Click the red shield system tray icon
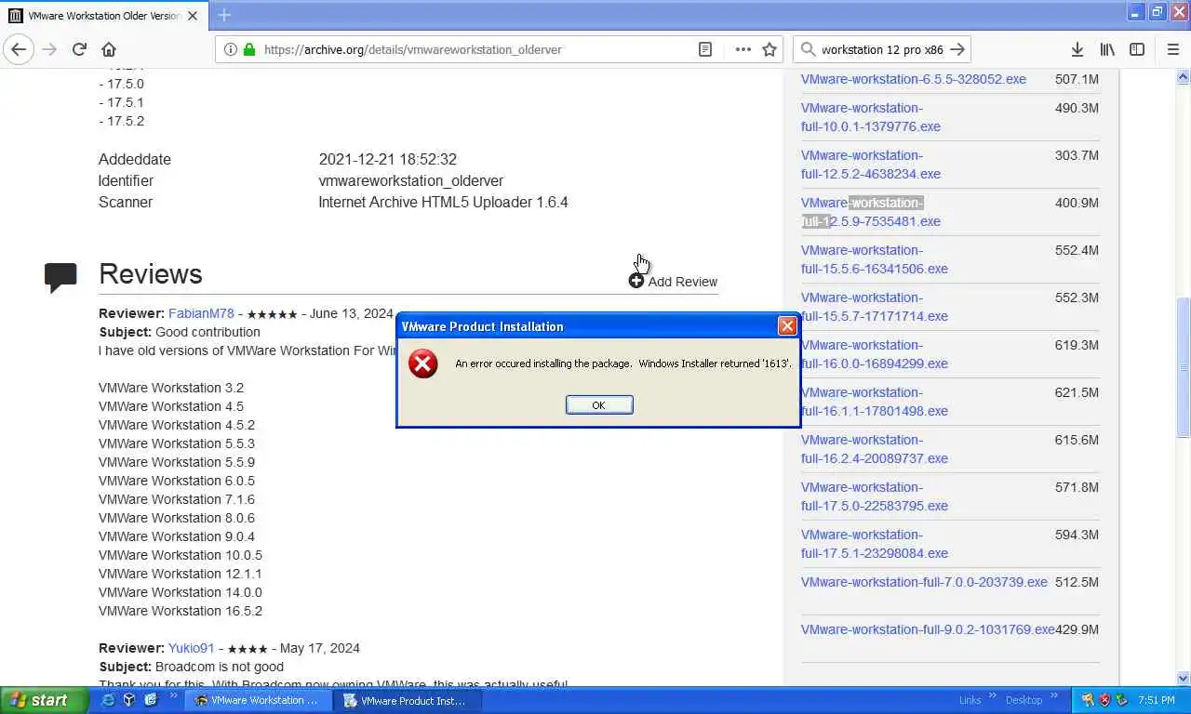 click(1104, 700)
